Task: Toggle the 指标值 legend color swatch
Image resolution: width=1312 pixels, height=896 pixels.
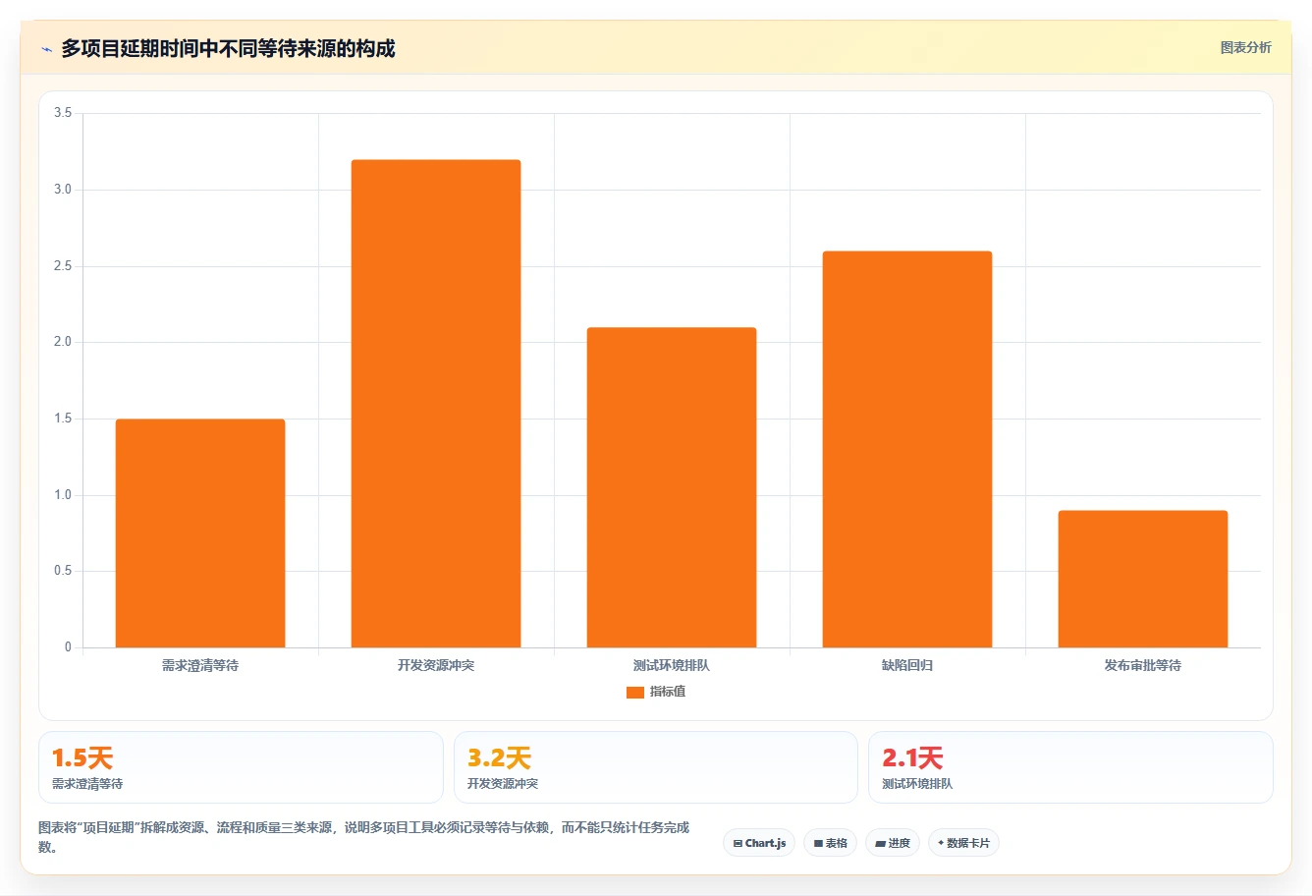Action: [x=634, y=693]
